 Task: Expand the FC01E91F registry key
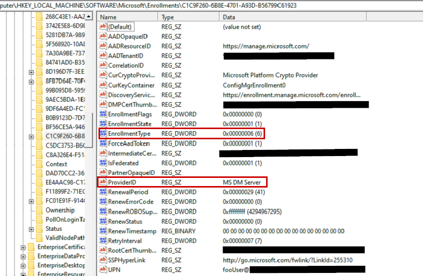(31, 201)
